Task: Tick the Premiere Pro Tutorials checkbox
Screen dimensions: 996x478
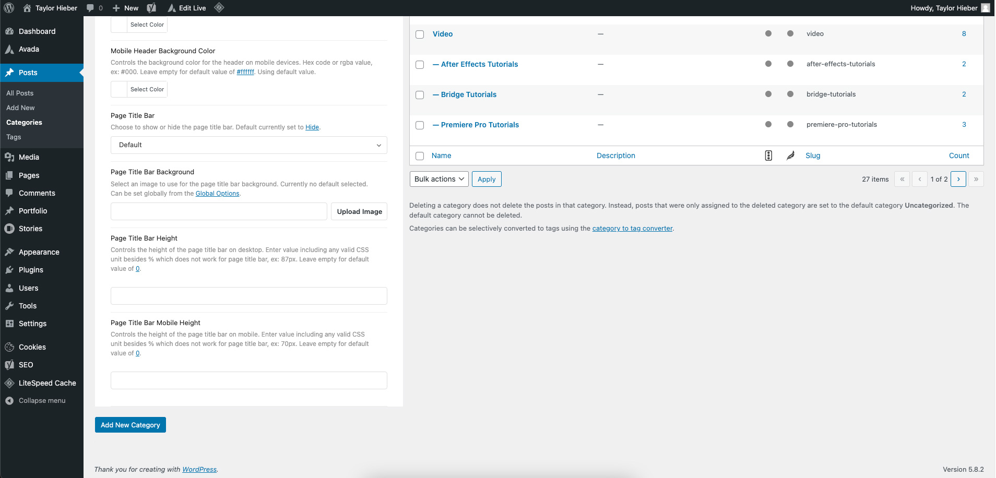Action: [420, 125]
